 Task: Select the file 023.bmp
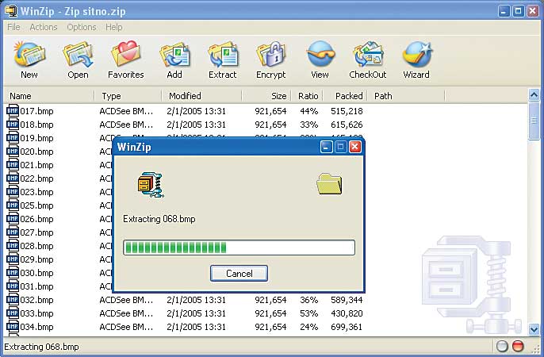point(36,192)
